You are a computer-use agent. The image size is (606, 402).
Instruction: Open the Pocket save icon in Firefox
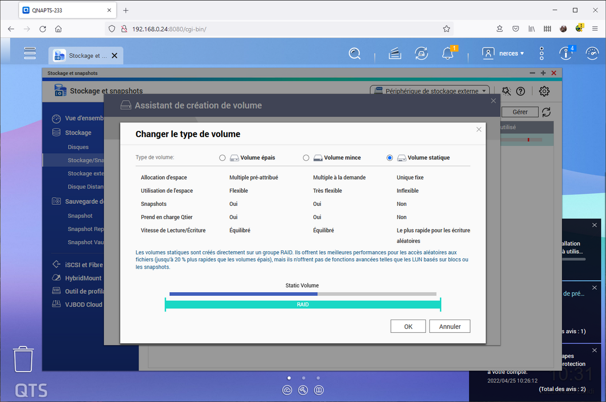point(515,29)
